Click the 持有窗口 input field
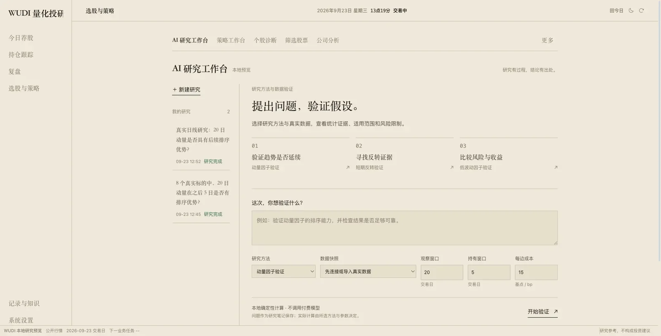Image resolution: width=661 pixels, height=336 pixels. pos(489,272)
